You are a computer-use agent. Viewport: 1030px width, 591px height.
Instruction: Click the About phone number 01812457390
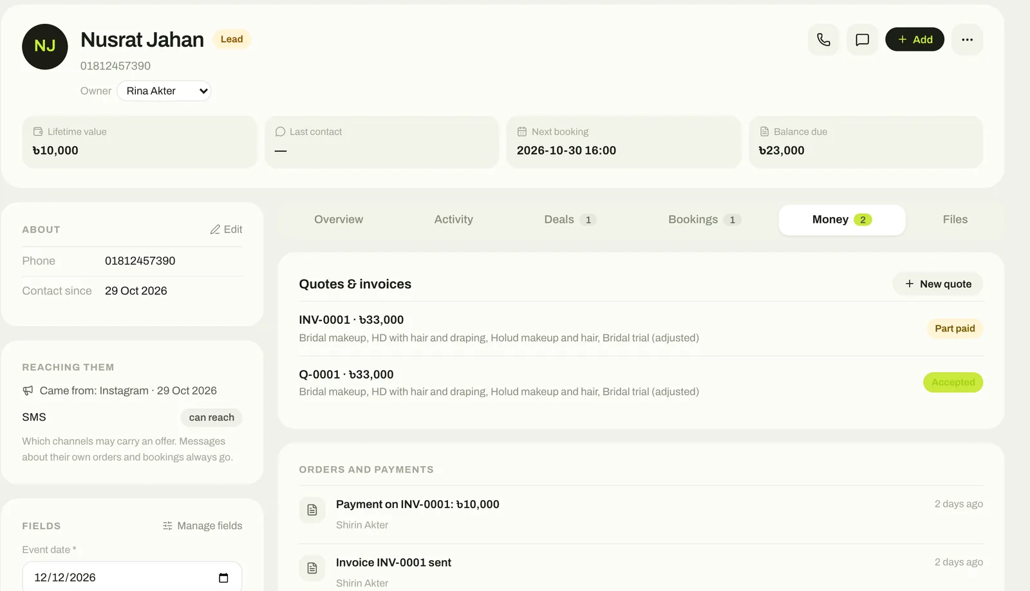click(x=140, y=261)
